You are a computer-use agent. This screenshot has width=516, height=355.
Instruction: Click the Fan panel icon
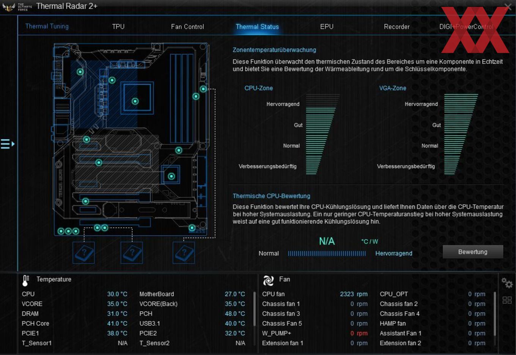tap(268, 280)
